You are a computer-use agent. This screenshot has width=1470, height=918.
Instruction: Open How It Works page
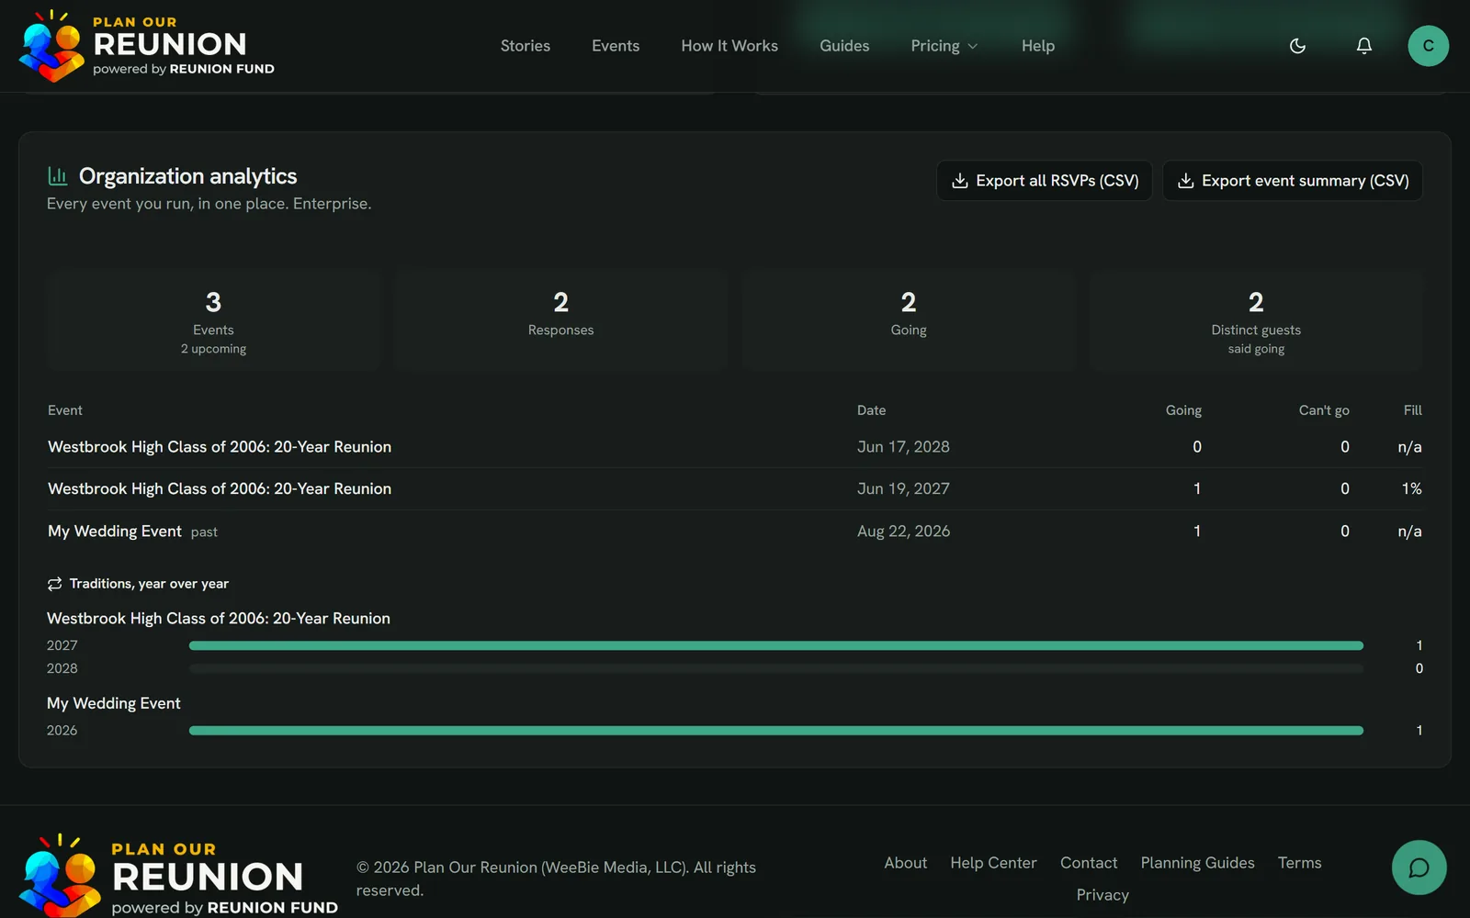click(729, 46)
